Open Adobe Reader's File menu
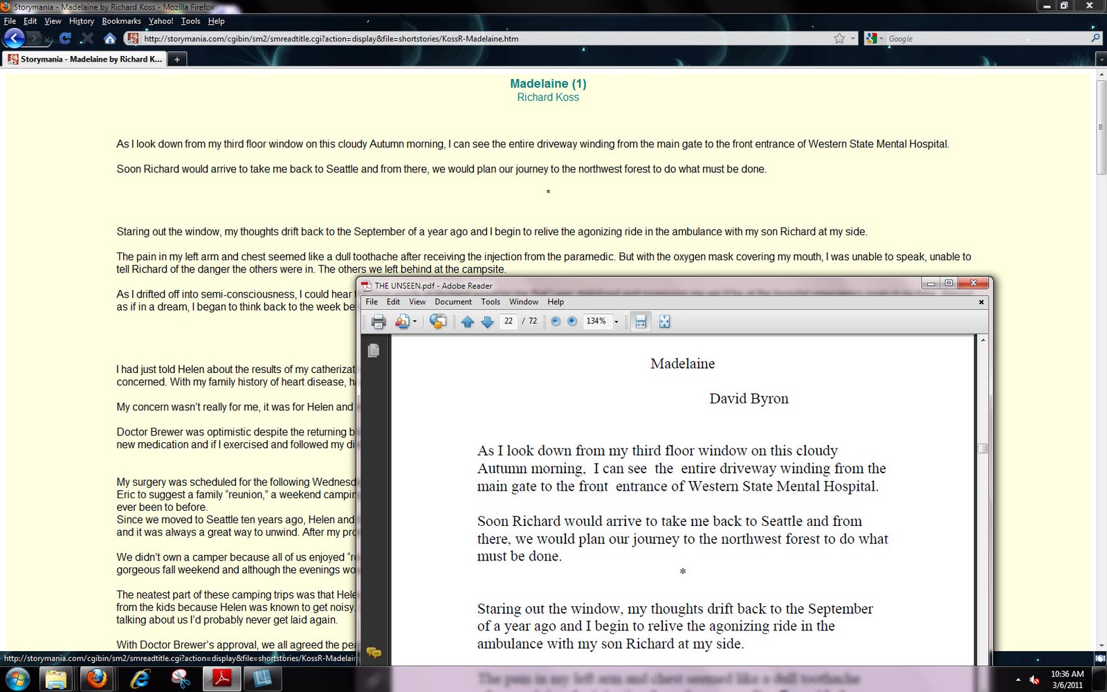 tap(372, 302)
